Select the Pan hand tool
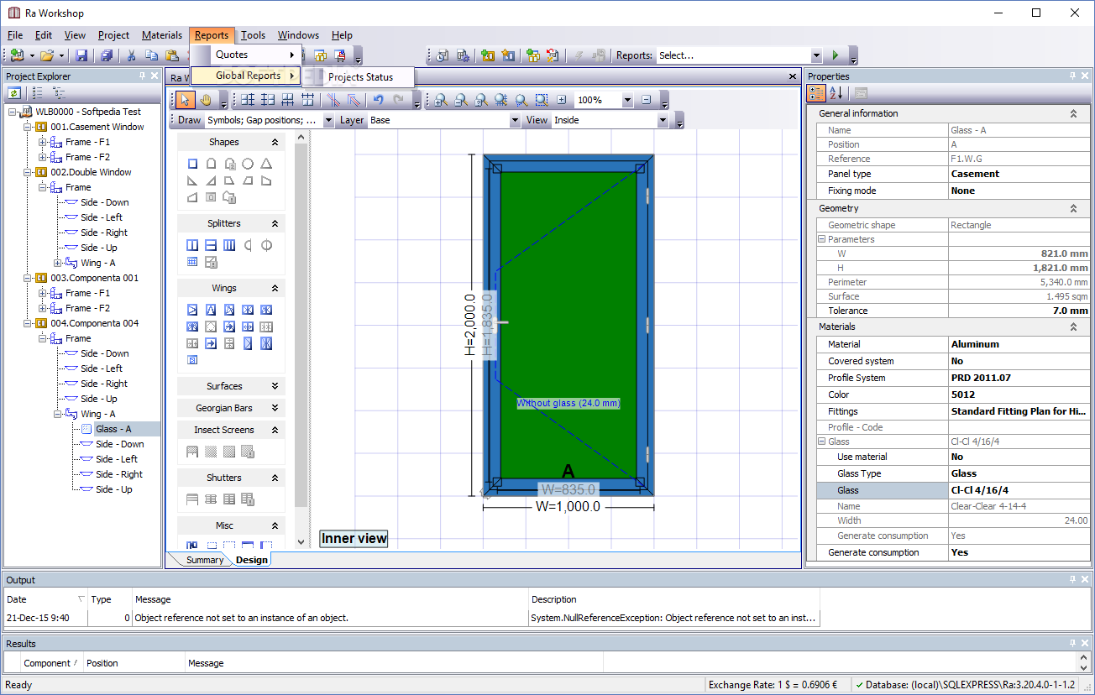 (x=207, y=100)
